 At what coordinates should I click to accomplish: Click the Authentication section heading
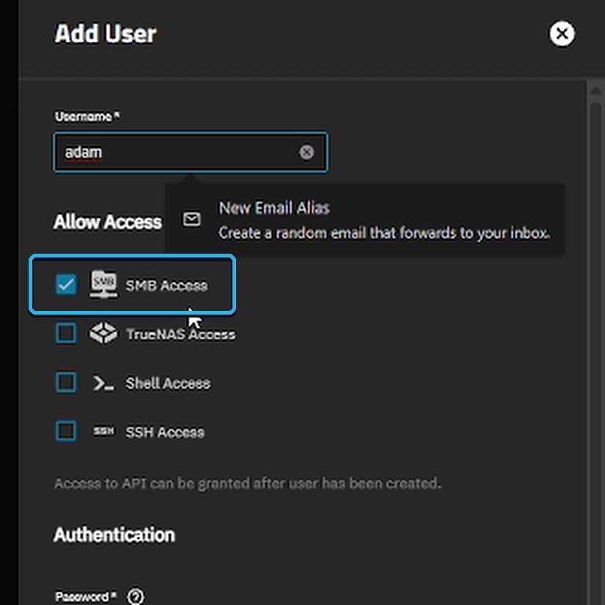(114, 535)
